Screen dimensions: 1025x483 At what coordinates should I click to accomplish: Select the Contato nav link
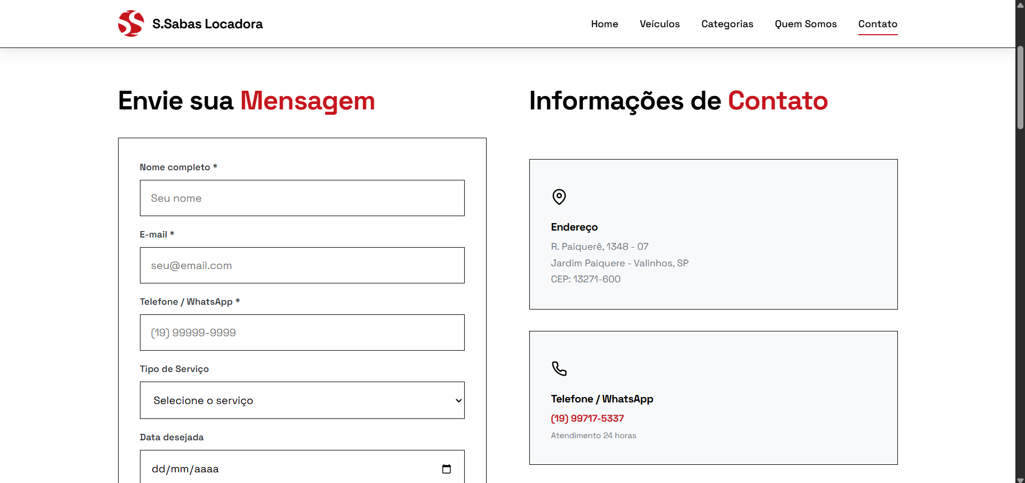[x=878, y=24]
